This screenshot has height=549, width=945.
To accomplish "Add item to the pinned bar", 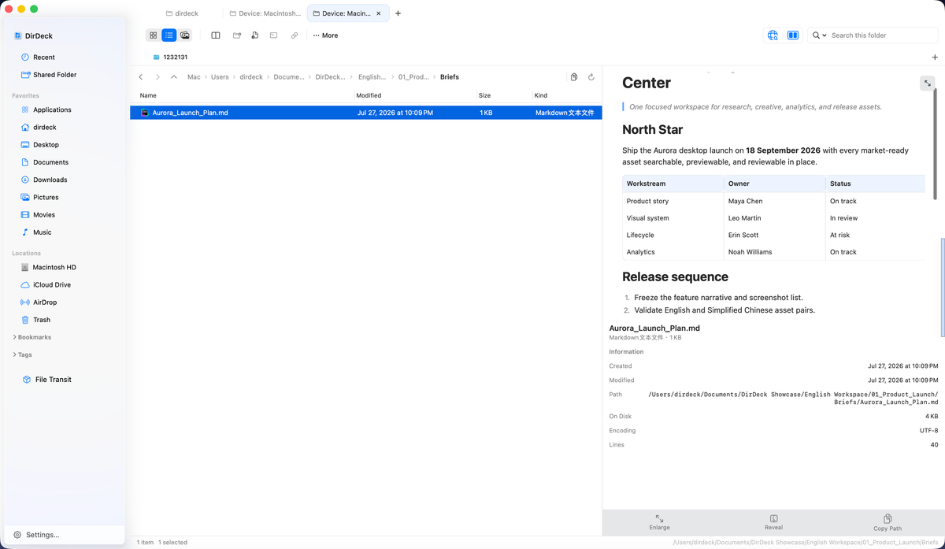I will pyautogui.click(x=935, y=57).
